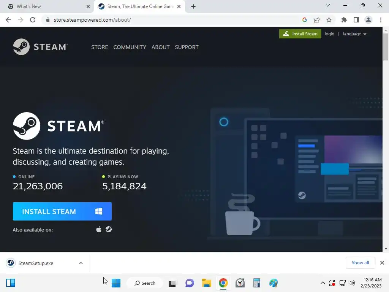Screen dimensions: 389x292
Task: Click the sync status tray icon
Action: [x=332, y=283]
